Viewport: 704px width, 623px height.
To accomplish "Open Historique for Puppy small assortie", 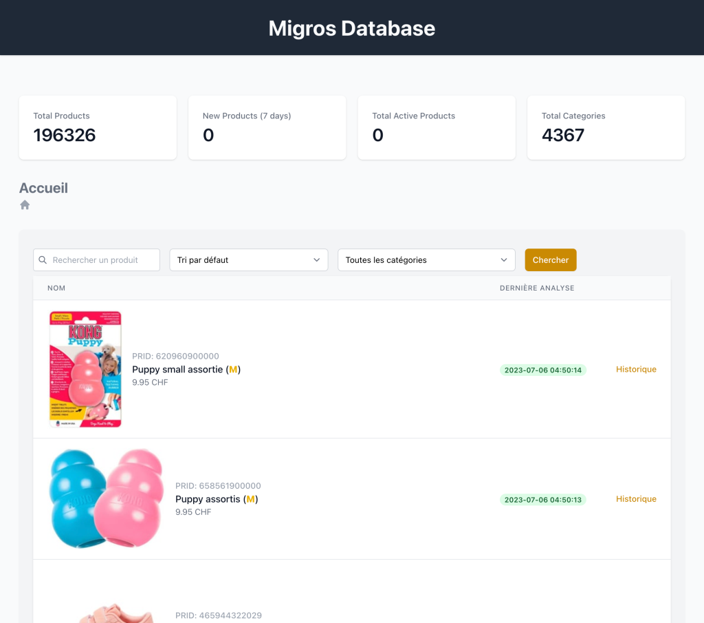I will pos(636,370).
